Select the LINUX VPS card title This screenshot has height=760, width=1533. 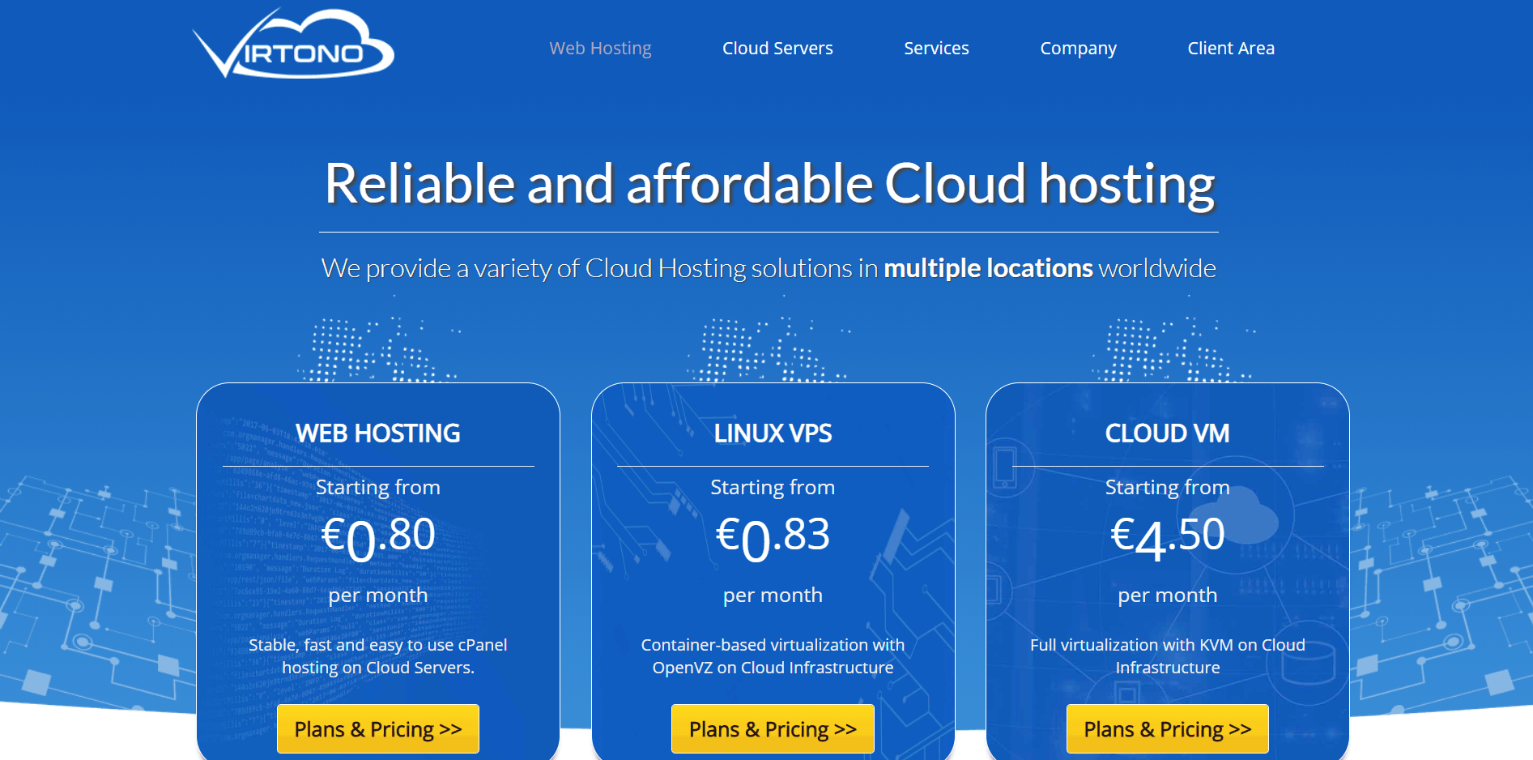773,433
